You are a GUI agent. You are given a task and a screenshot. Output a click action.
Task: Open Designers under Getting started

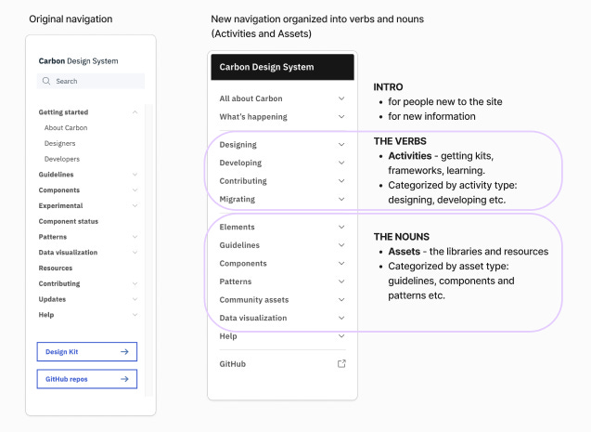[60, 143]
